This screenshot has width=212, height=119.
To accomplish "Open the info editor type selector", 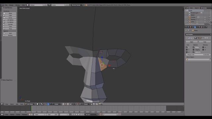I will [x=2, y=5].
